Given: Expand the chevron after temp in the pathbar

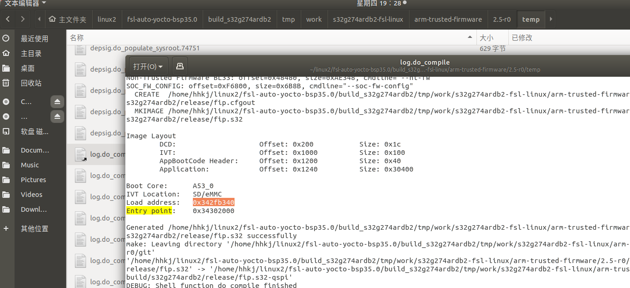Looking at the screenshot, I should tap(550, 19).
